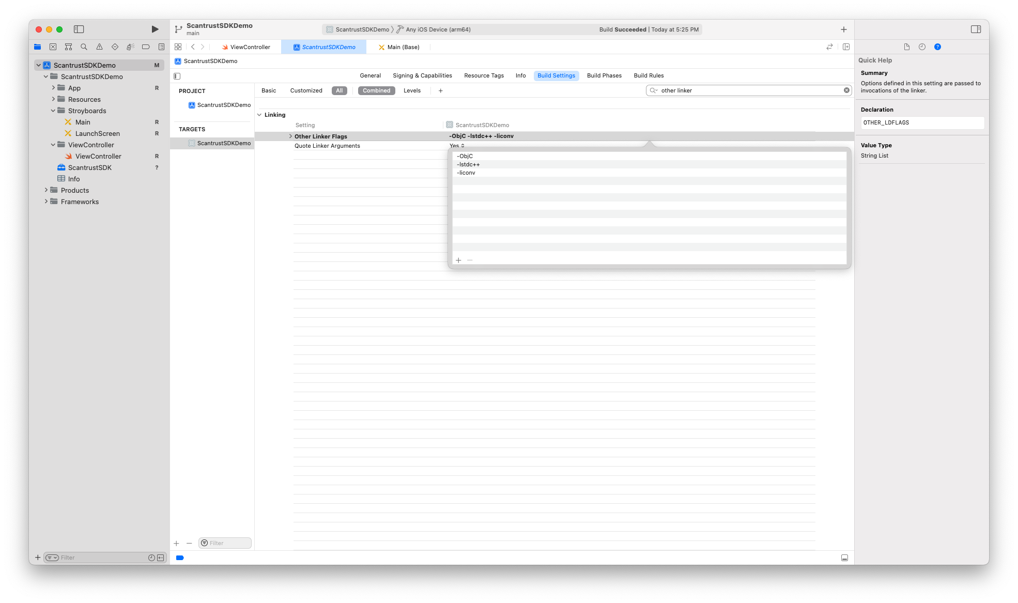The image size is (1018, 603).
Task: Go forward in editor history
Action: [203, 47]
